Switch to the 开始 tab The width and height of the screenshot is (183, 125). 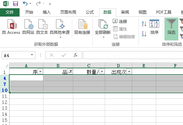click(x=29, y=12)
